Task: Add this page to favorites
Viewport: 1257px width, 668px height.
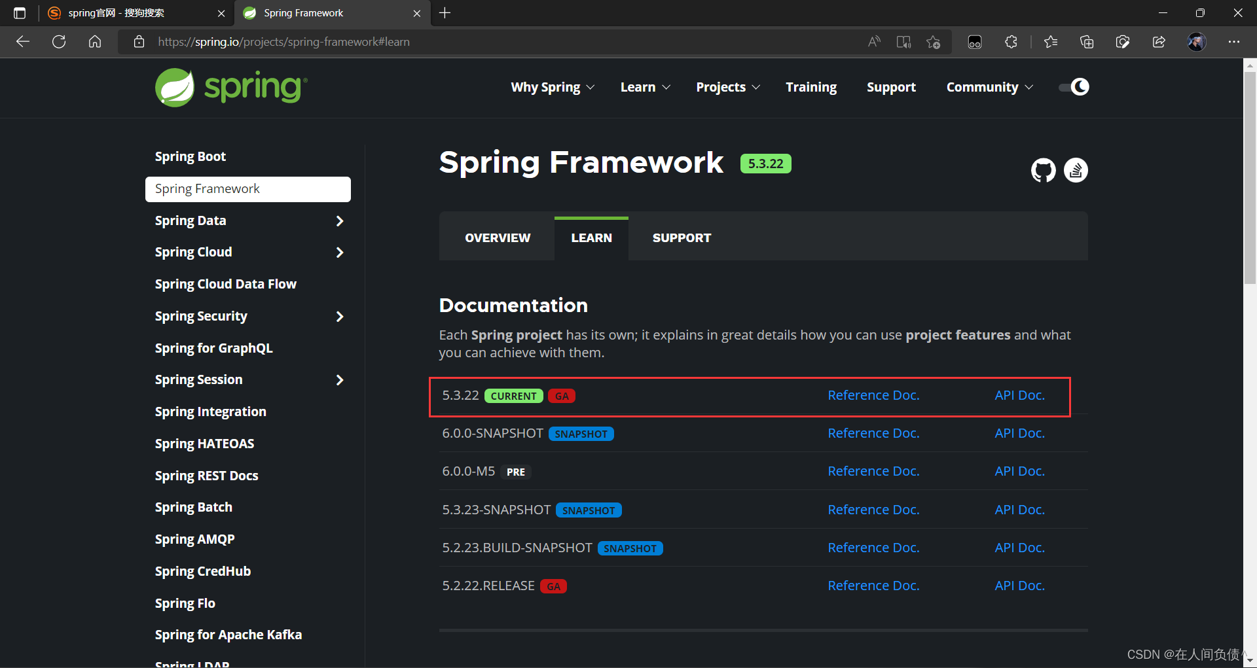Action: pos(934,42)
